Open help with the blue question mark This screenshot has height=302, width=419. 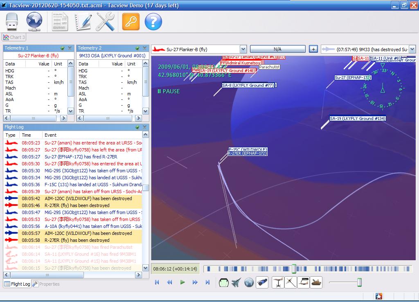click(153, 22)
